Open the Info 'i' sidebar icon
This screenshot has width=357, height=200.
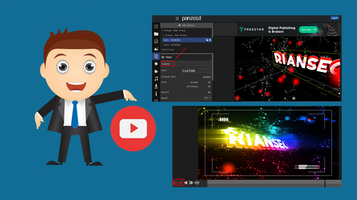[x=156, y=94]
